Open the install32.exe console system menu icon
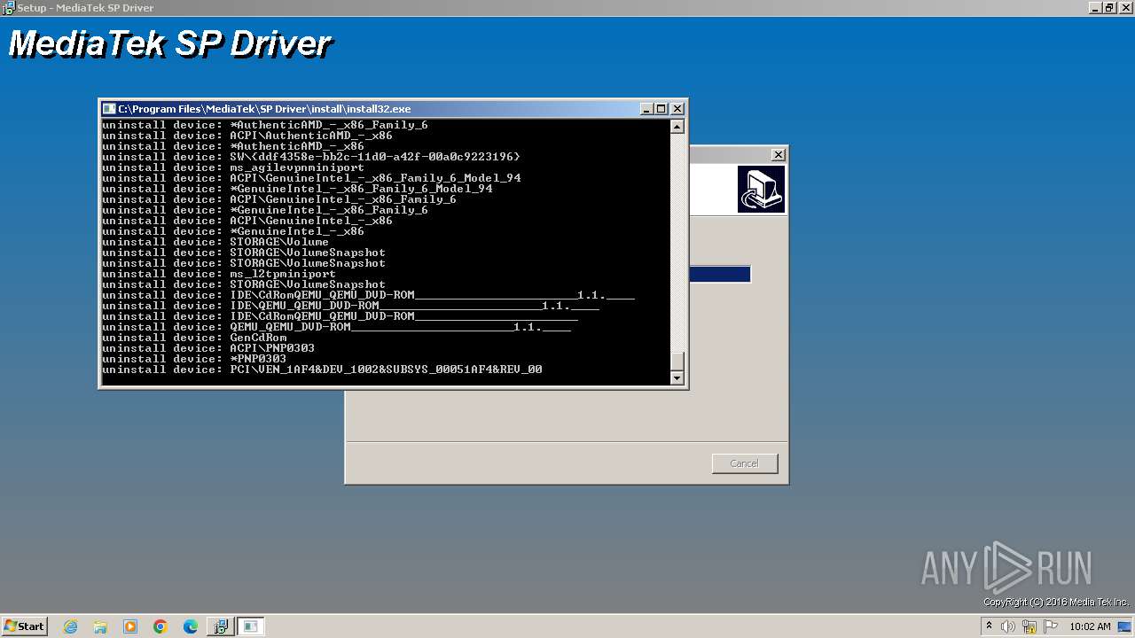 pos(109,108)
